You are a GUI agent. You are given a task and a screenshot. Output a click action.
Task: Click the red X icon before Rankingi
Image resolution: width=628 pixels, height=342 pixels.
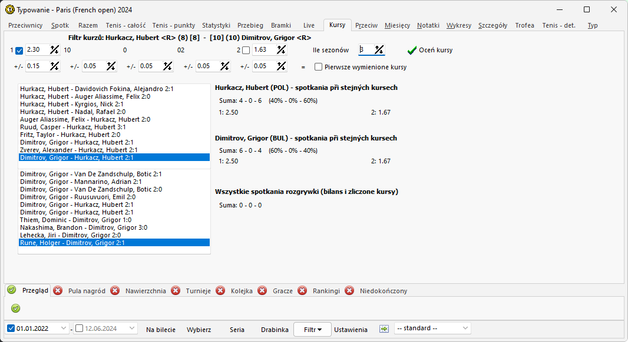point(303,290)
